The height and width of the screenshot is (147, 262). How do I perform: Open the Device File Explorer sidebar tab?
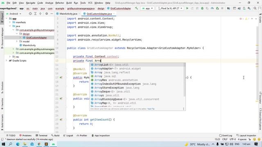pos(260,119)
